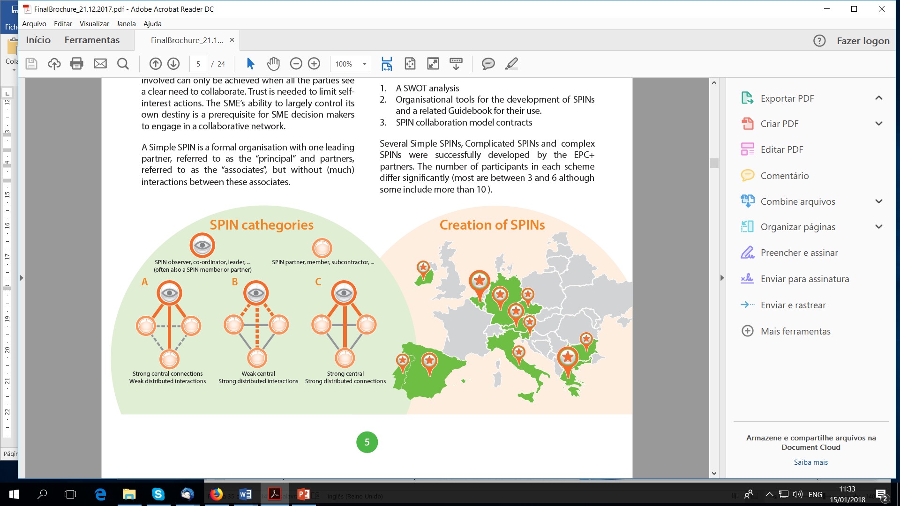
Task: Open the search magnifier tool
Action: click(x=123, y=64)
